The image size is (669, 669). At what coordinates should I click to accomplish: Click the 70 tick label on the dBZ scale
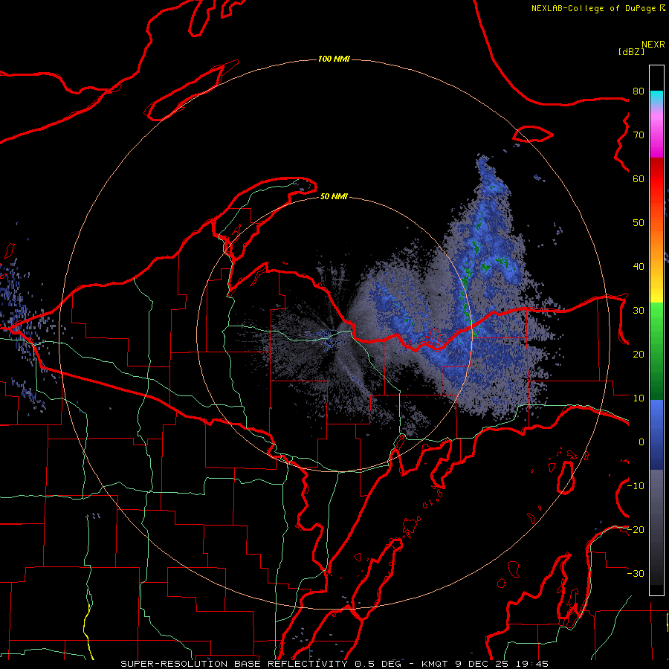[x=639, y=135]
